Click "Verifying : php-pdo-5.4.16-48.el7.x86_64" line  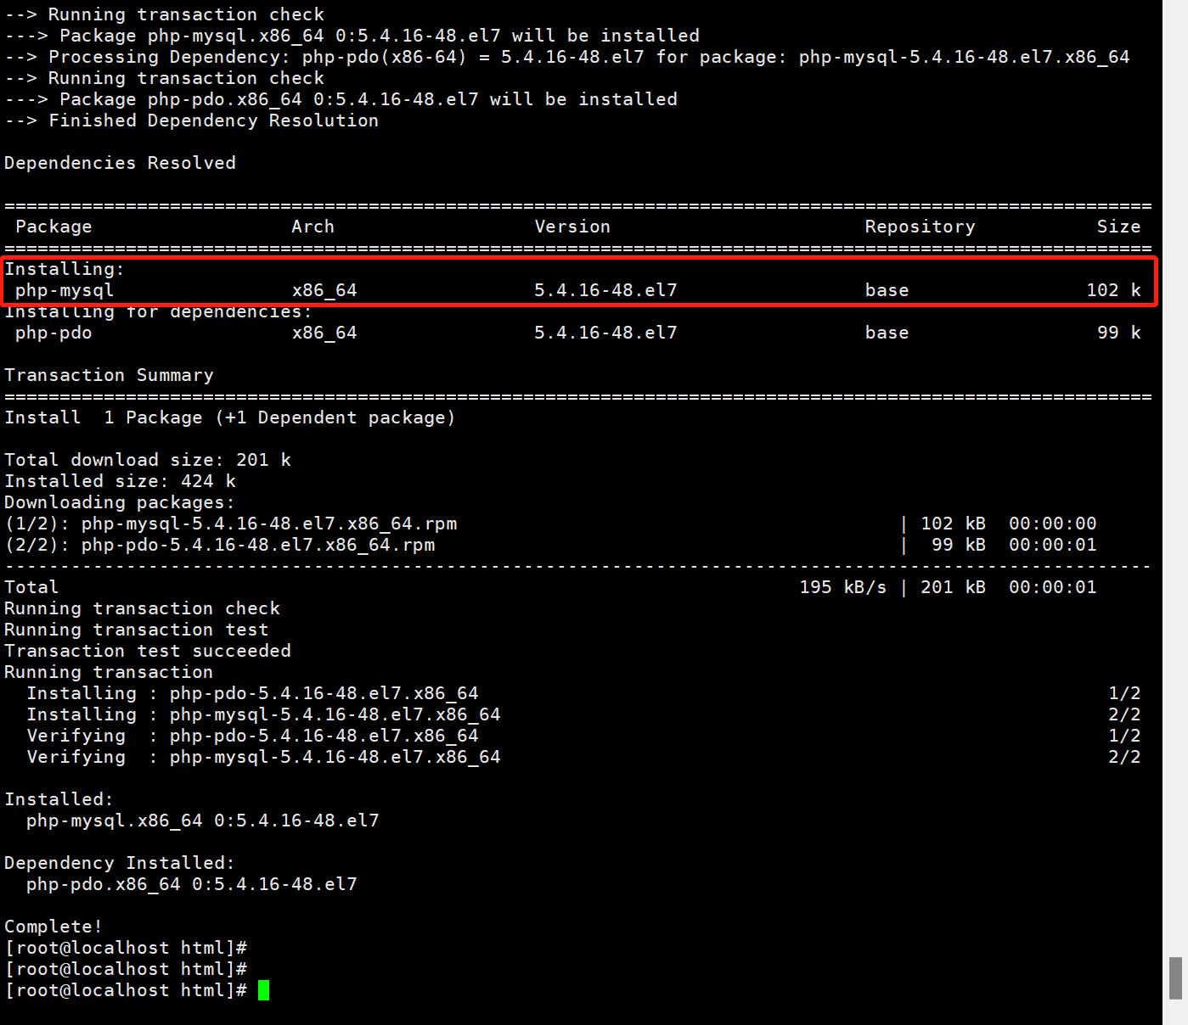click(x=253, y=736)
